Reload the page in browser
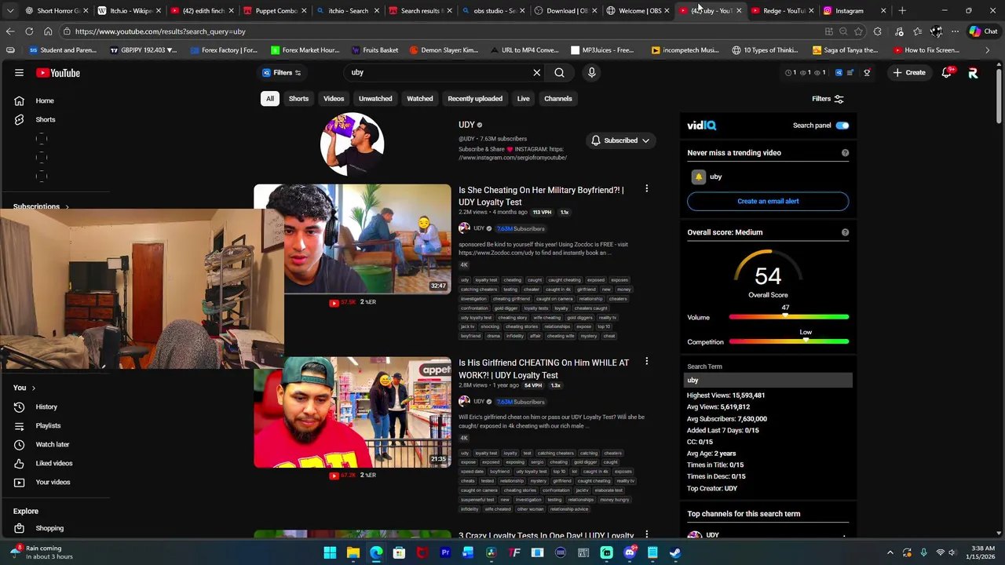Viewport: 1005px width, 565px height. (29, 31)
